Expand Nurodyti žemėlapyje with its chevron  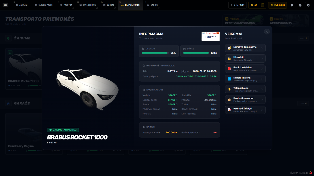point(262,48)
